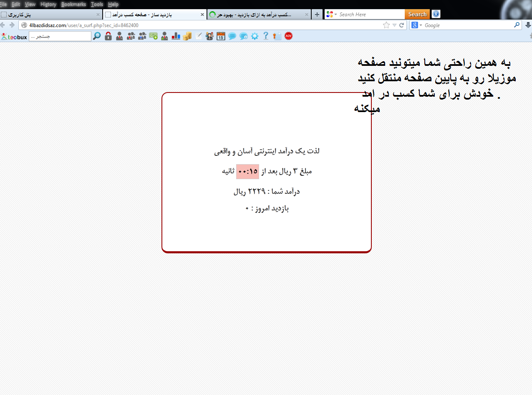Viewport: 532px width, 395px height.
Task: Click the pink countdown timer showing ۰۰:۱۵
Action: tap(248, 172)
